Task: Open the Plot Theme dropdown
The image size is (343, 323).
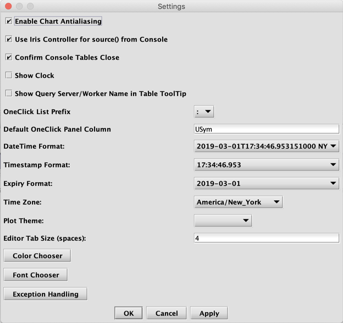Action: 223,220
